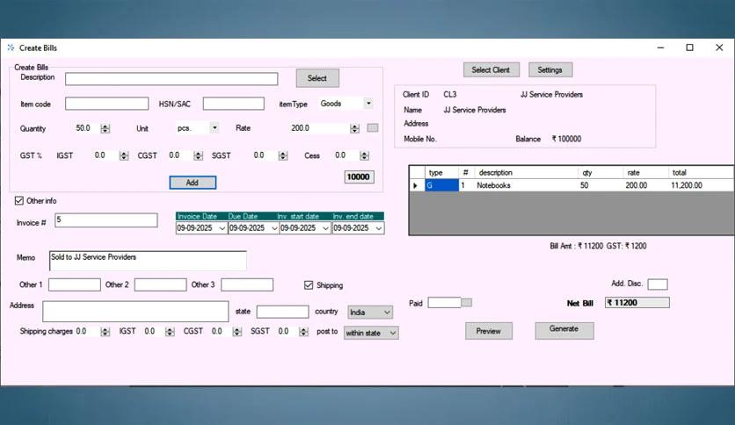The height and width of the screenshot is (425, 735).
Task: Click the Shipping charges spinner arrows
Action: (x=106, y=332)
